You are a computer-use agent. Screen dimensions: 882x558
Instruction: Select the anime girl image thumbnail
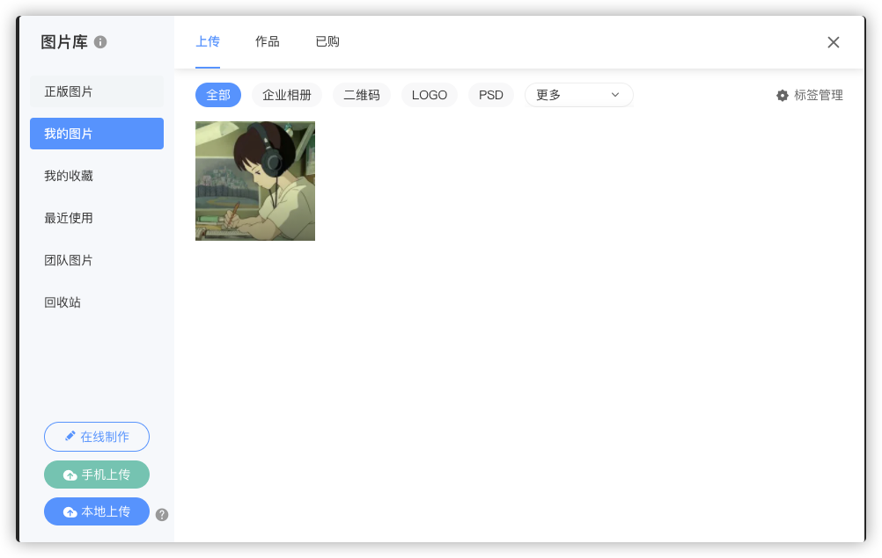(x=254, y=180)
